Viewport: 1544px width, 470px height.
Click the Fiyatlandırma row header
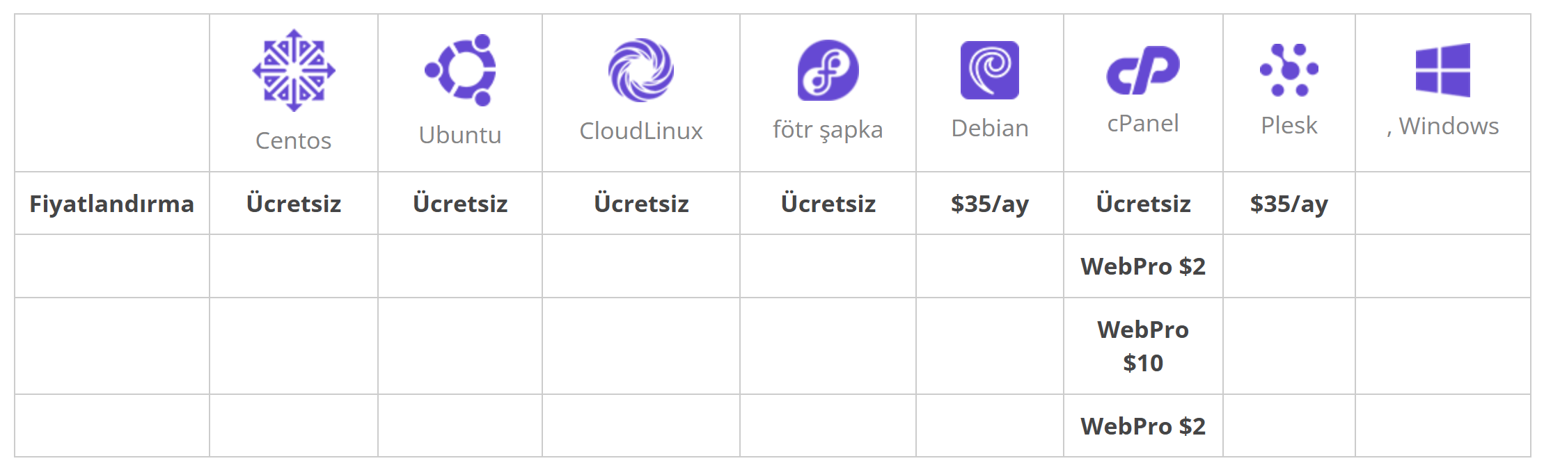112,204
